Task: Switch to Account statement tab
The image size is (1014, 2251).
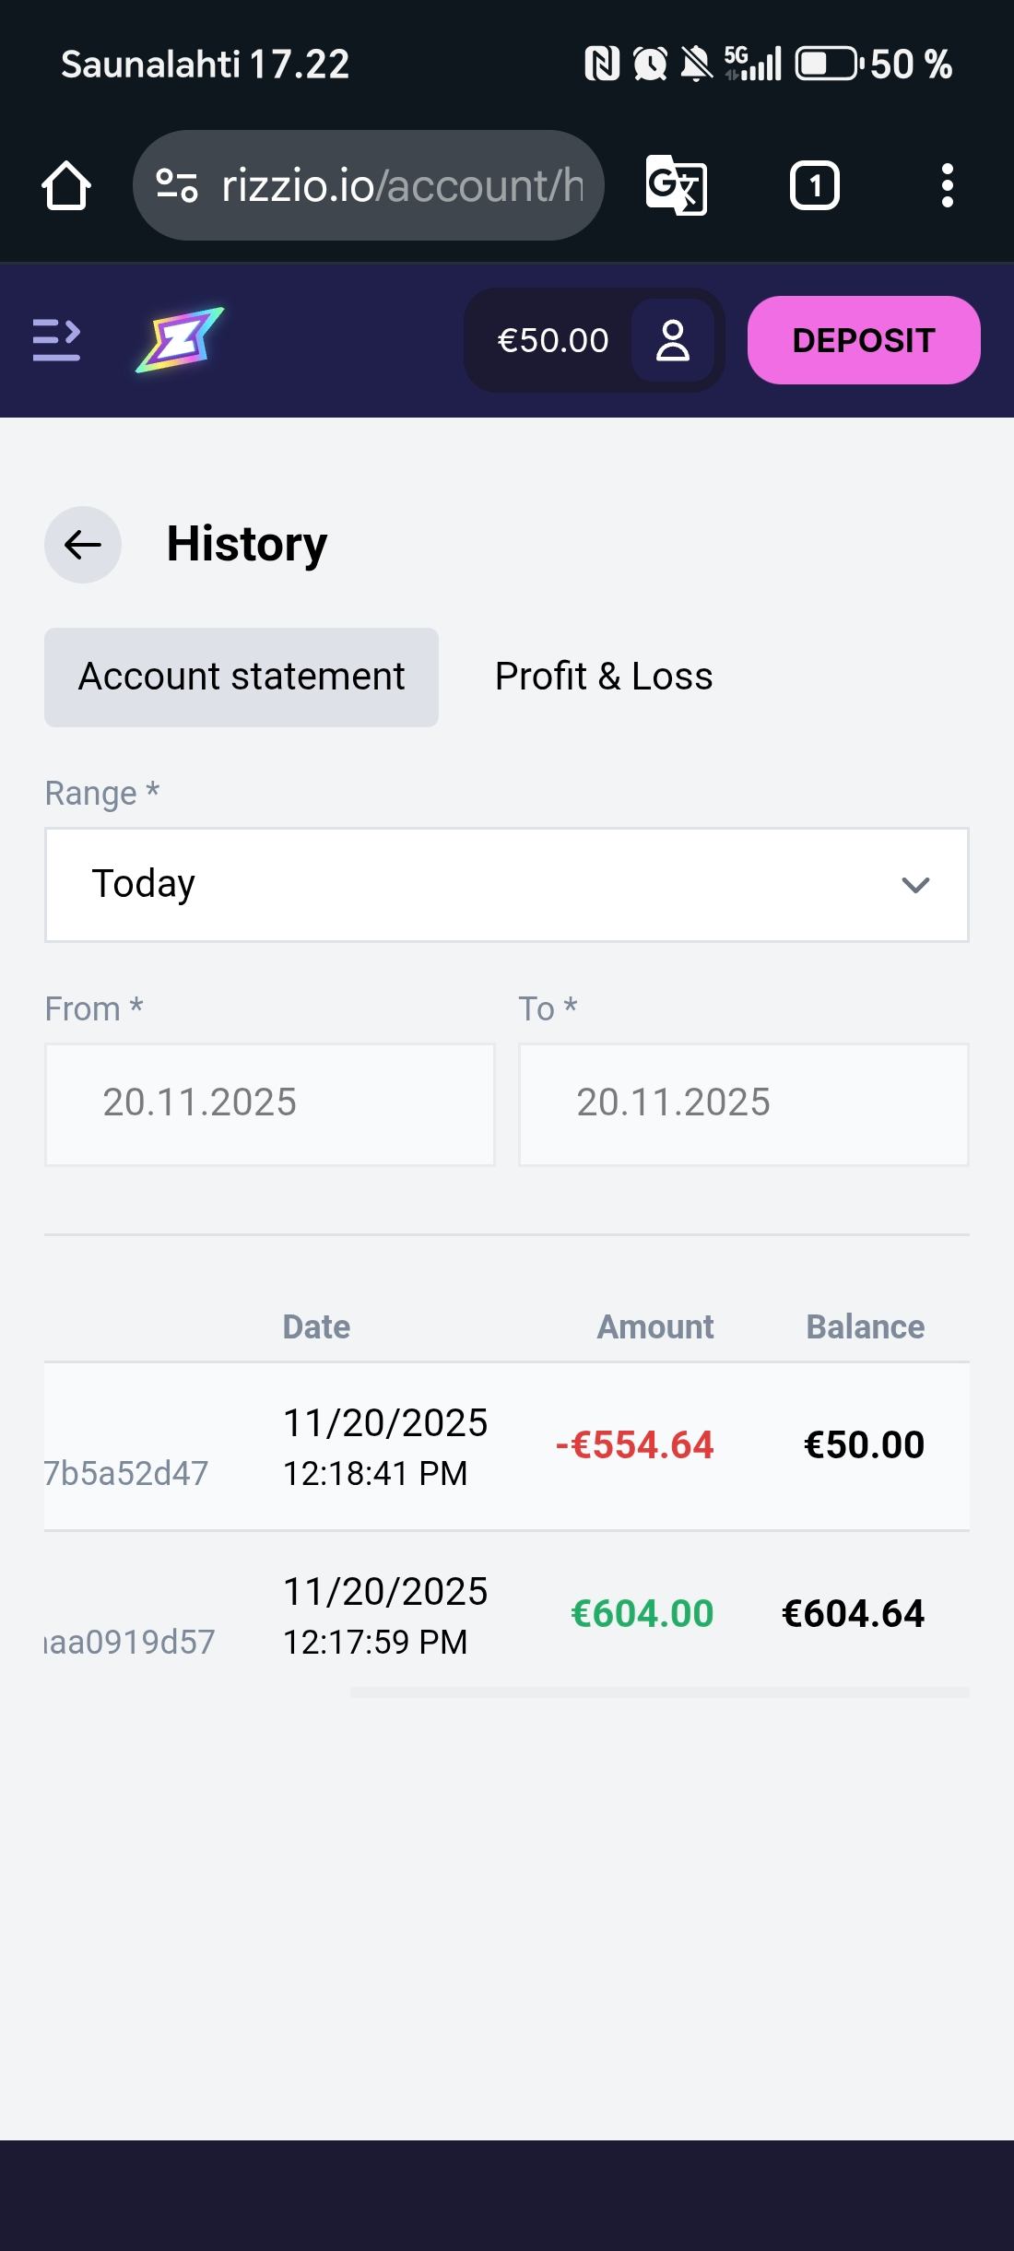Action: point(242,678)
